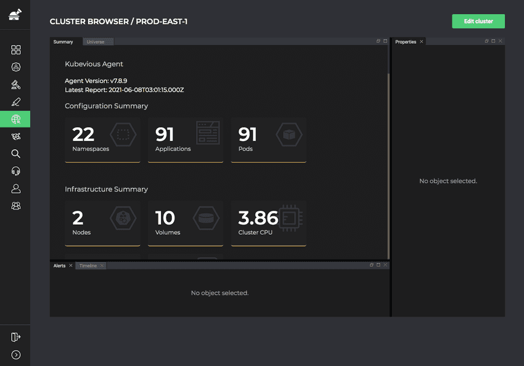Open the rule editor gavel icon

pos(15,84)
